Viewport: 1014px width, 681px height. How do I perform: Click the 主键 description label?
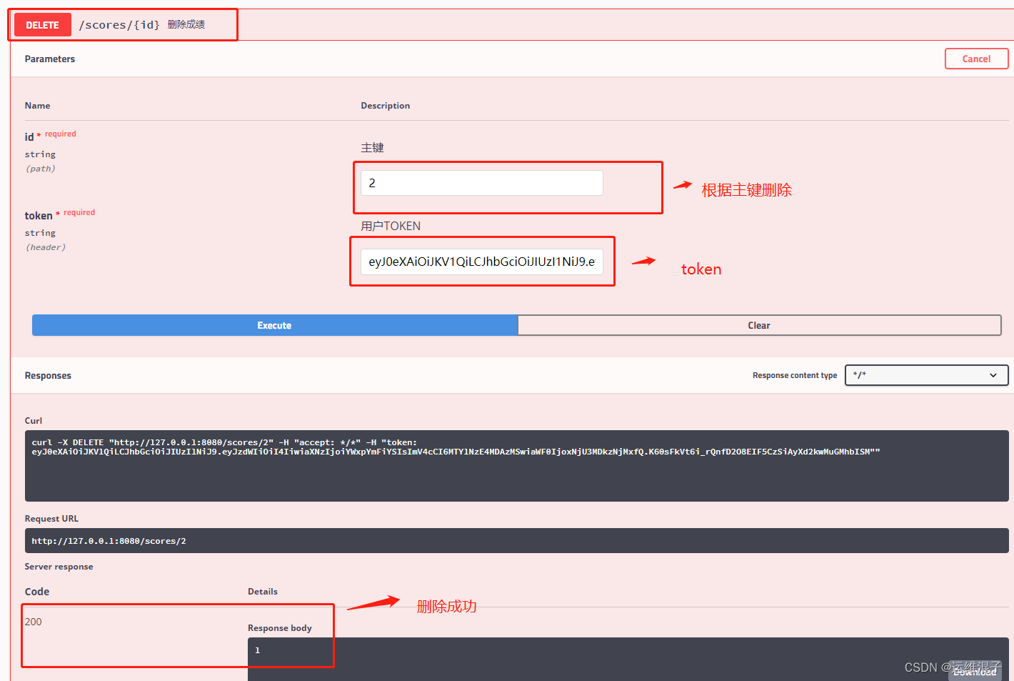pyautogui.click(x=373, y=147)
